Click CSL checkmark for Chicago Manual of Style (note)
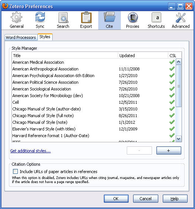The image size is (195, 209). pos(172,122)
